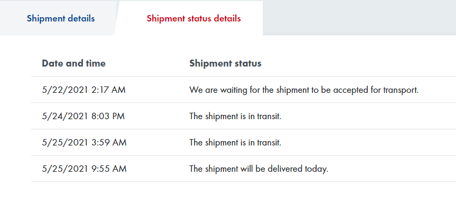Switch to the Shipment details tab
Viewport: 456px width, 197px height.
pos(60,18)
